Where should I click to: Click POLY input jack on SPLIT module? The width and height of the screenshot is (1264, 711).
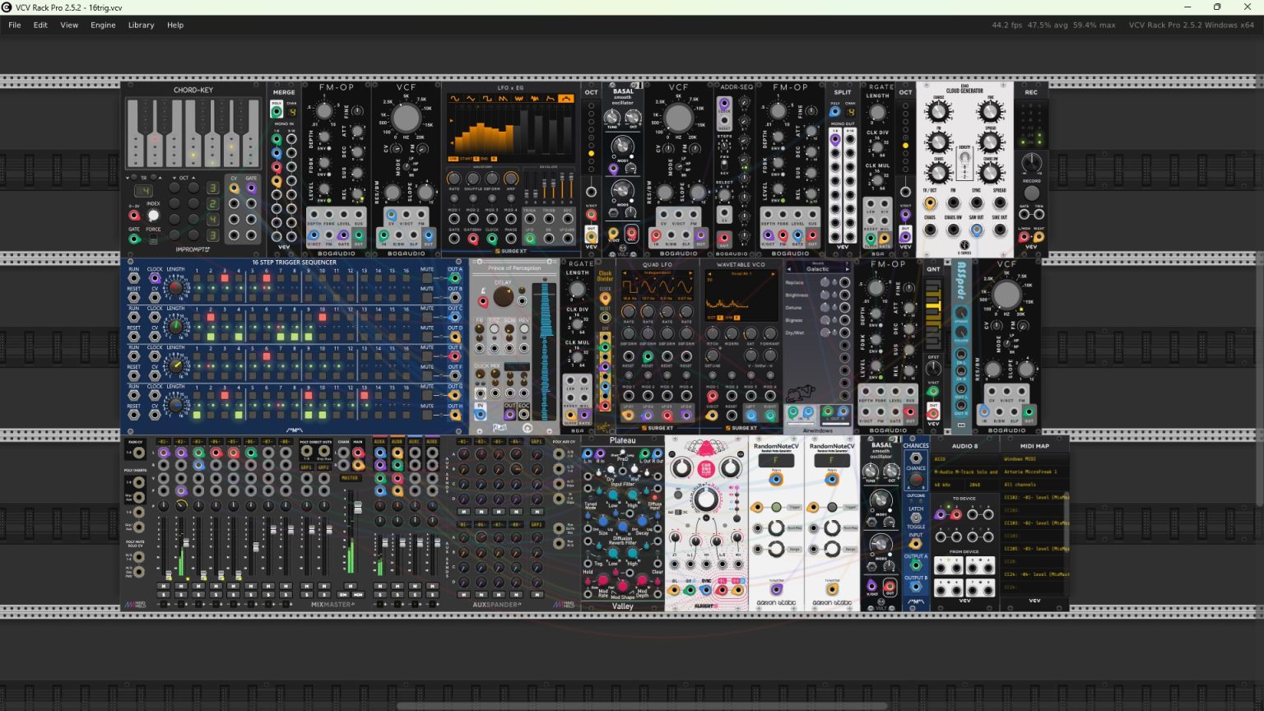click(835, 112)
